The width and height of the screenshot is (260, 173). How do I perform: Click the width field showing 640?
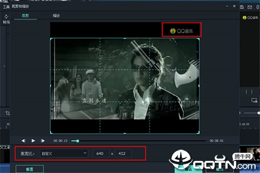(x=101, y=154)
